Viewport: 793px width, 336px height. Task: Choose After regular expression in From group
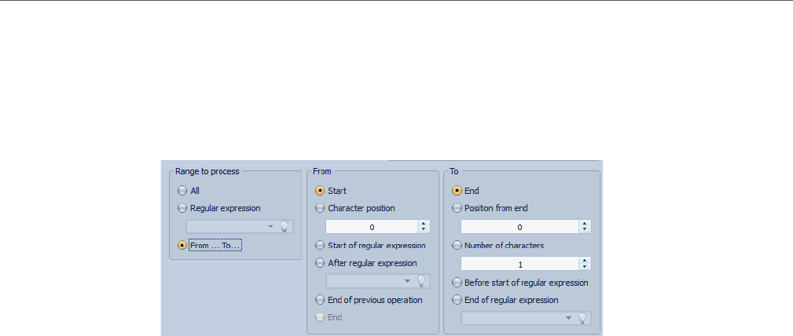[x=320, y=263]
